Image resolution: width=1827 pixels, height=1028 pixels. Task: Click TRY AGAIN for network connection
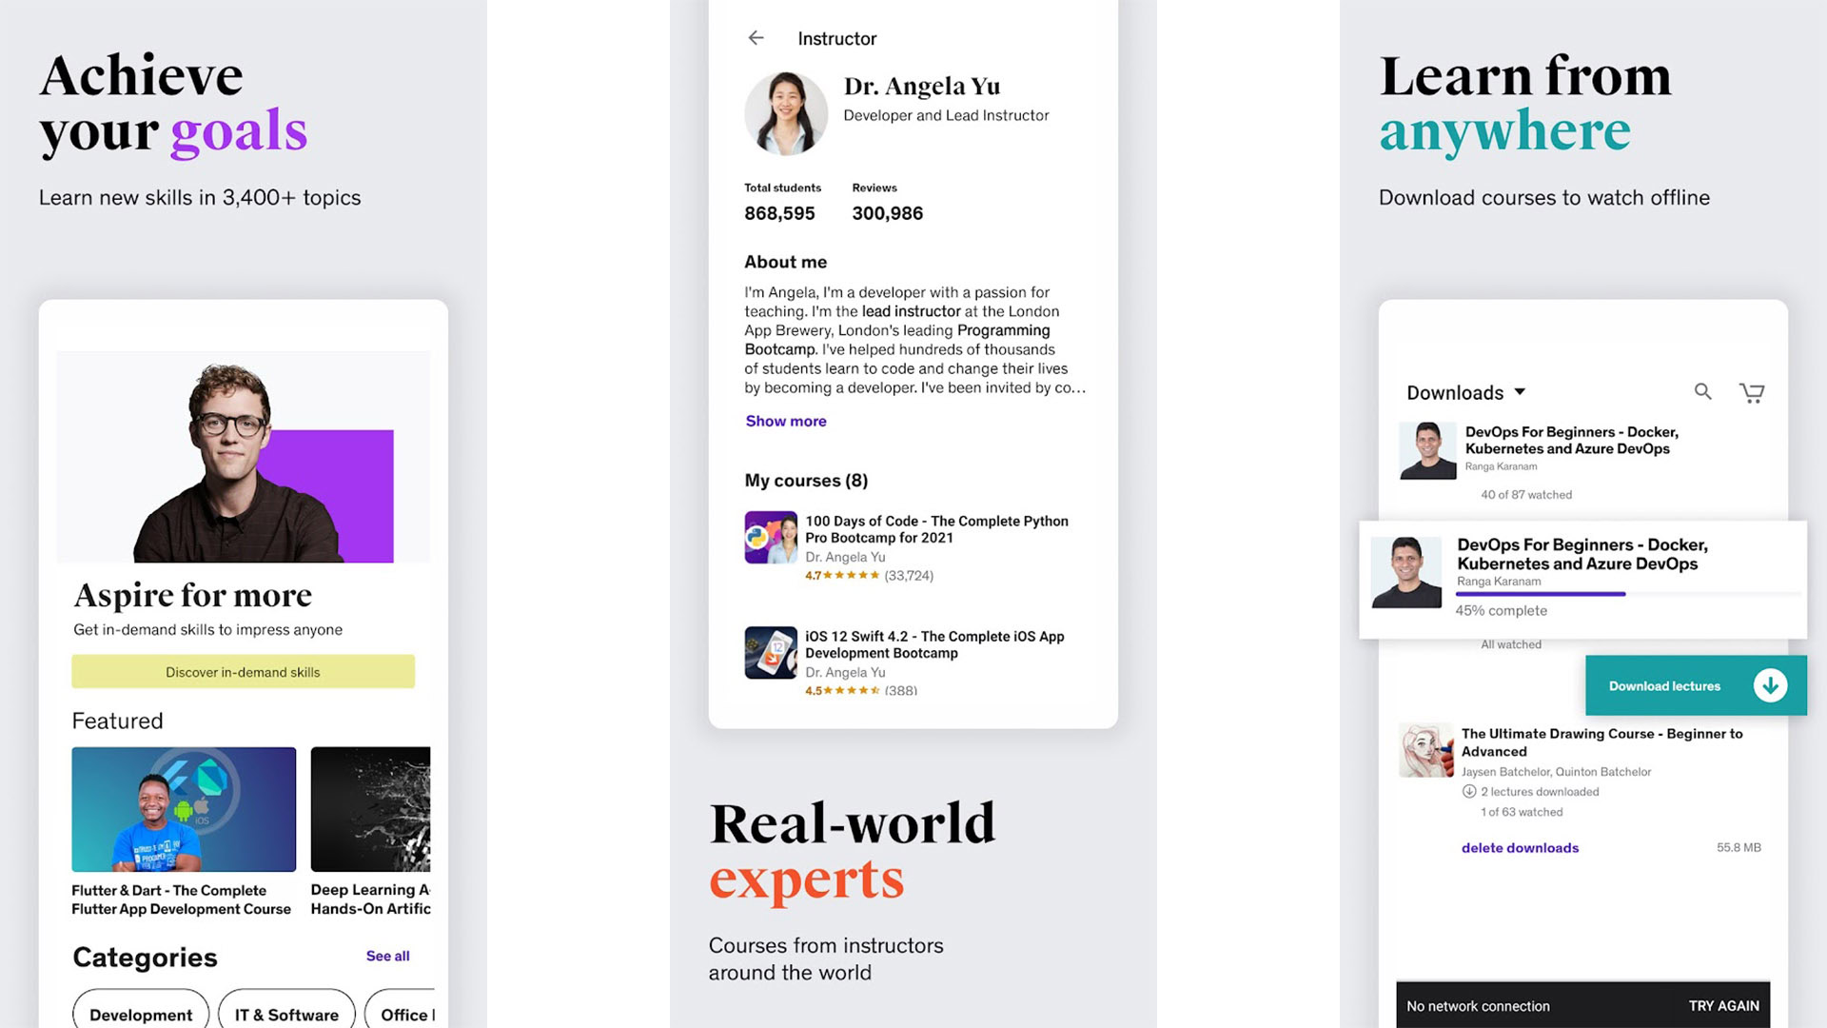click(1724, 1004)
